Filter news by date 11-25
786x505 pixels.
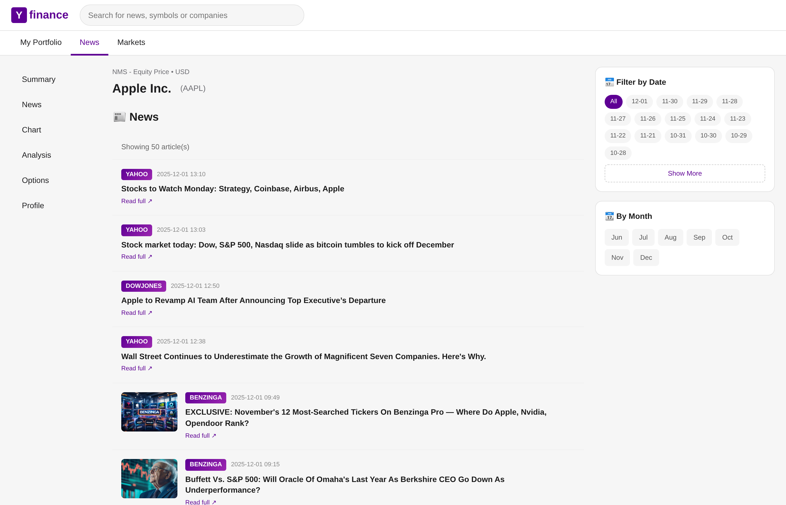(x=678, y=119)
